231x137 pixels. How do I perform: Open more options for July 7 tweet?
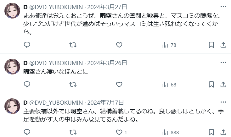pyautogui.click(x=223, y=102)
